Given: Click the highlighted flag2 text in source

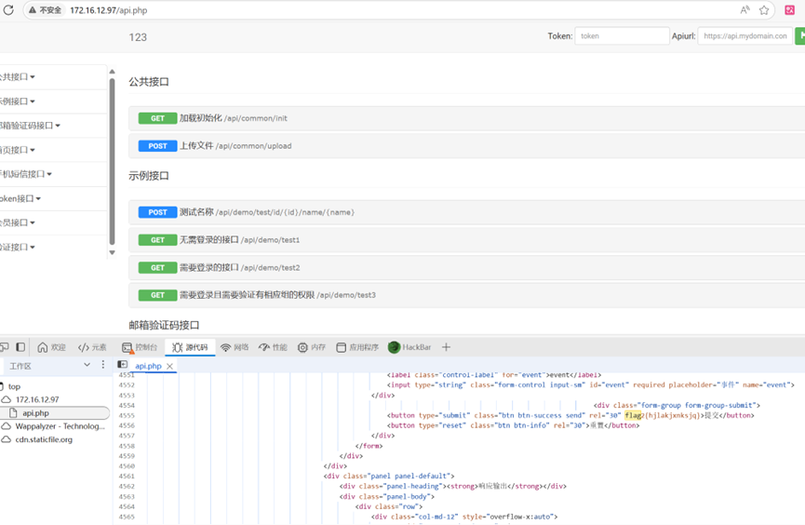Looking at the screenshot, I should [634, 415].
